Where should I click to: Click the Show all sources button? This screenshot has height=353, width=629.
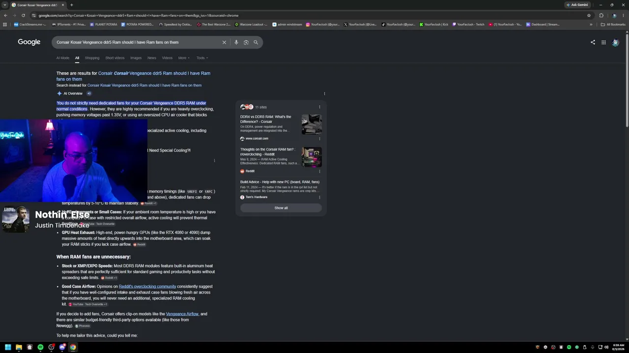281,208
